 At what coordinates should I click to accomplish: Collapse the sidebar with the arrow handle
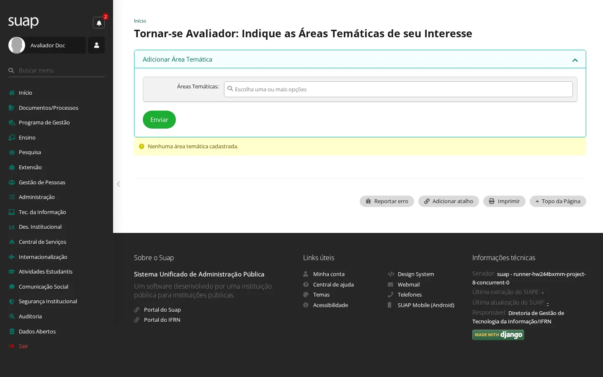[x=119, y=184]
